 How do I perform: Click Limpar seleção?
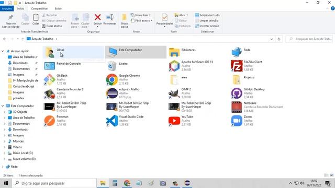click(x=207, y=21)
